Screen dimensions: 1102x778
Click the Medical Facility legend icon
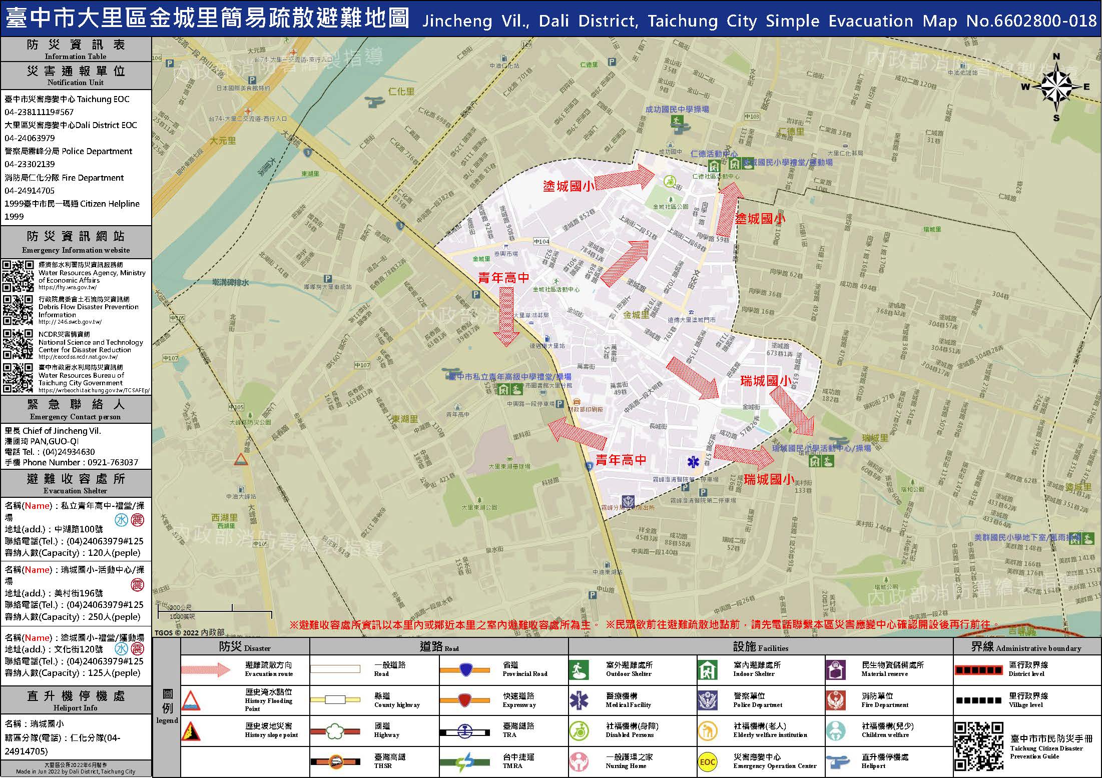[579, 700]
